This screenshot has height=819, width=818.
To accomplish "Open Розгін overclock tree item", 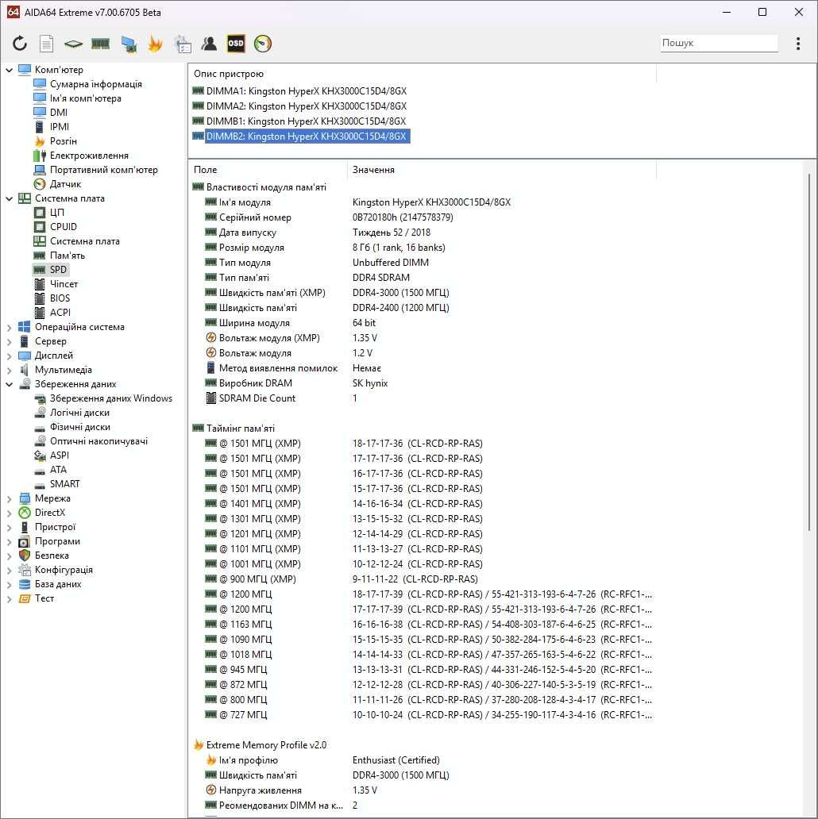I will (x=64, y=141).
